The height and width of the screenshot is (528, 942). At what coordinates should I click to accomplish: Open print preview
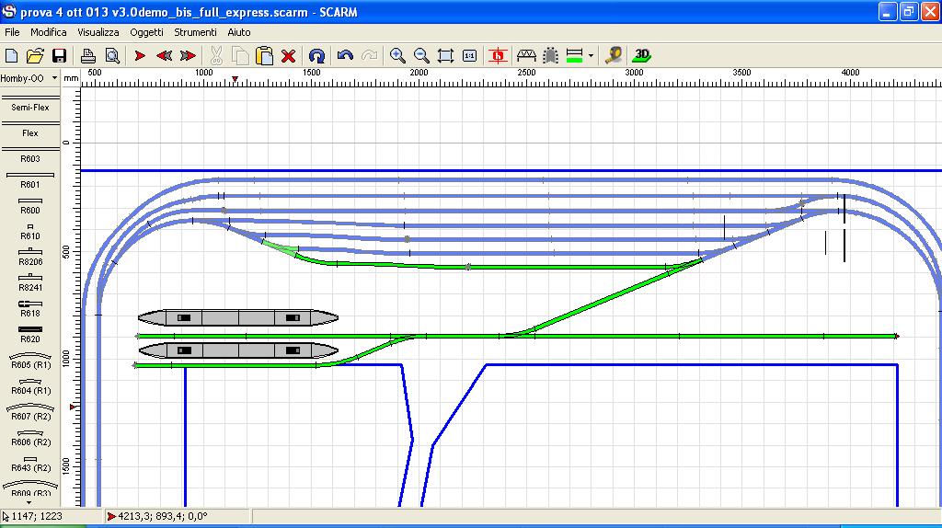click(112, 56)
